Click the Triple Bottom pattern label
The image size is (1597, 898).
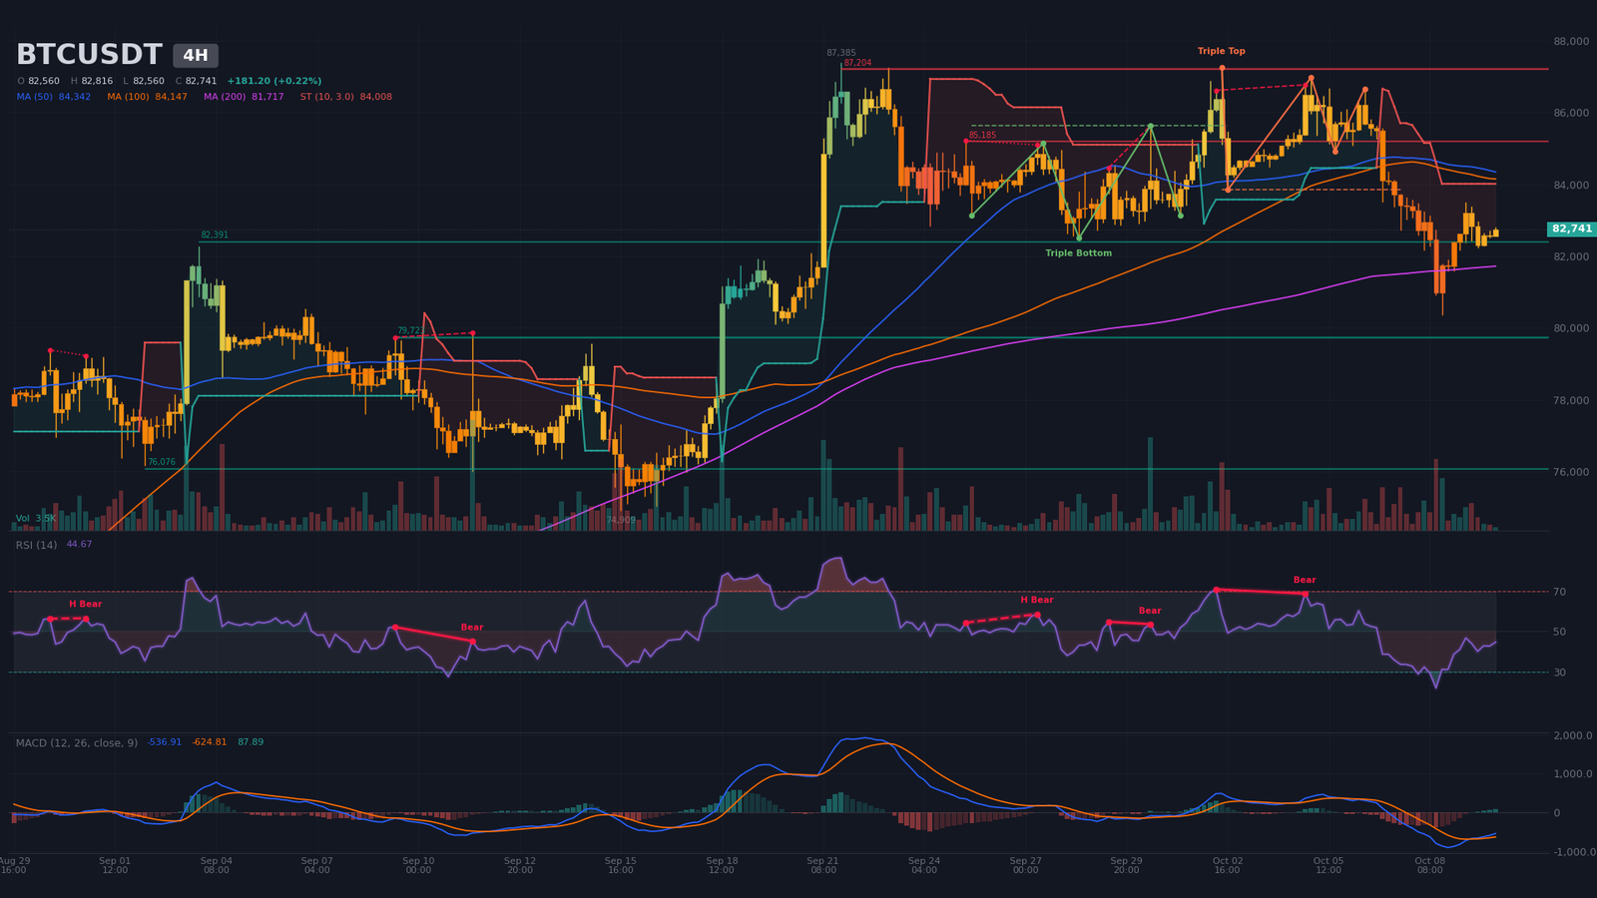1078,253
